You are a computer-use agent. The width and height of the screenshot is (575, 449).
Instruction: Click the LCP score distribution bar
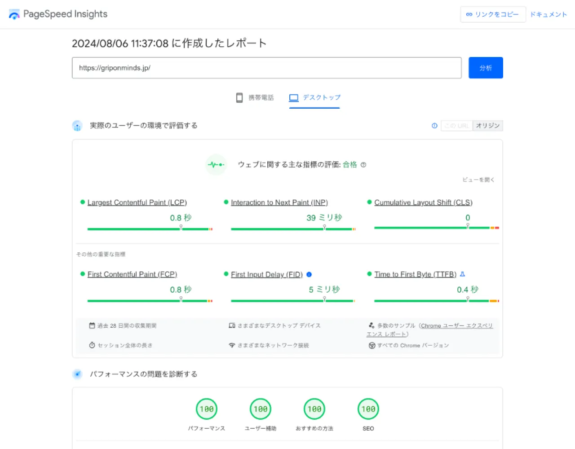(149, 229)
